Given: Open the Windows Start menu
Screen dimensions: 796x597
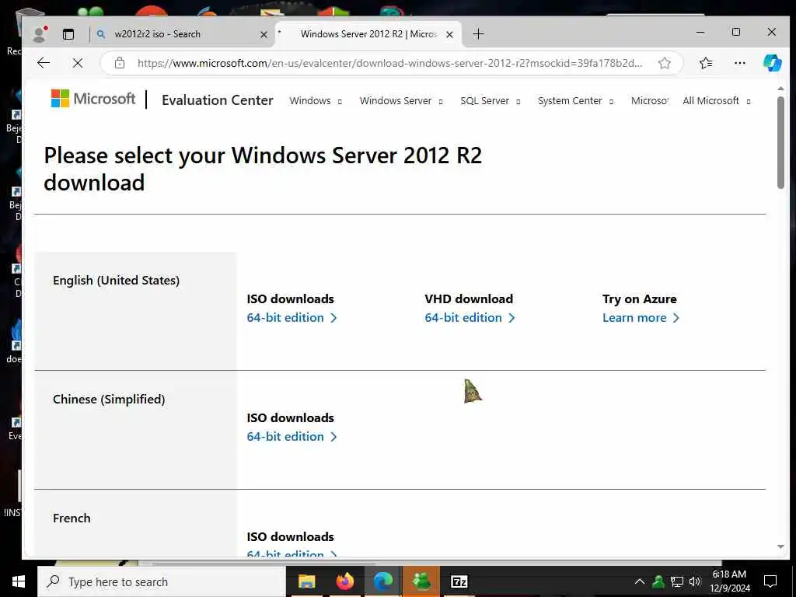Looking at the screenshot, I should point(19,581).
